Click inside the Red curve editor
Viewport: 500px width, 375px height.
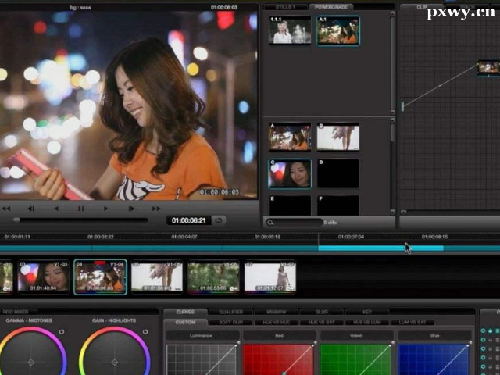[x=278, y=359]
